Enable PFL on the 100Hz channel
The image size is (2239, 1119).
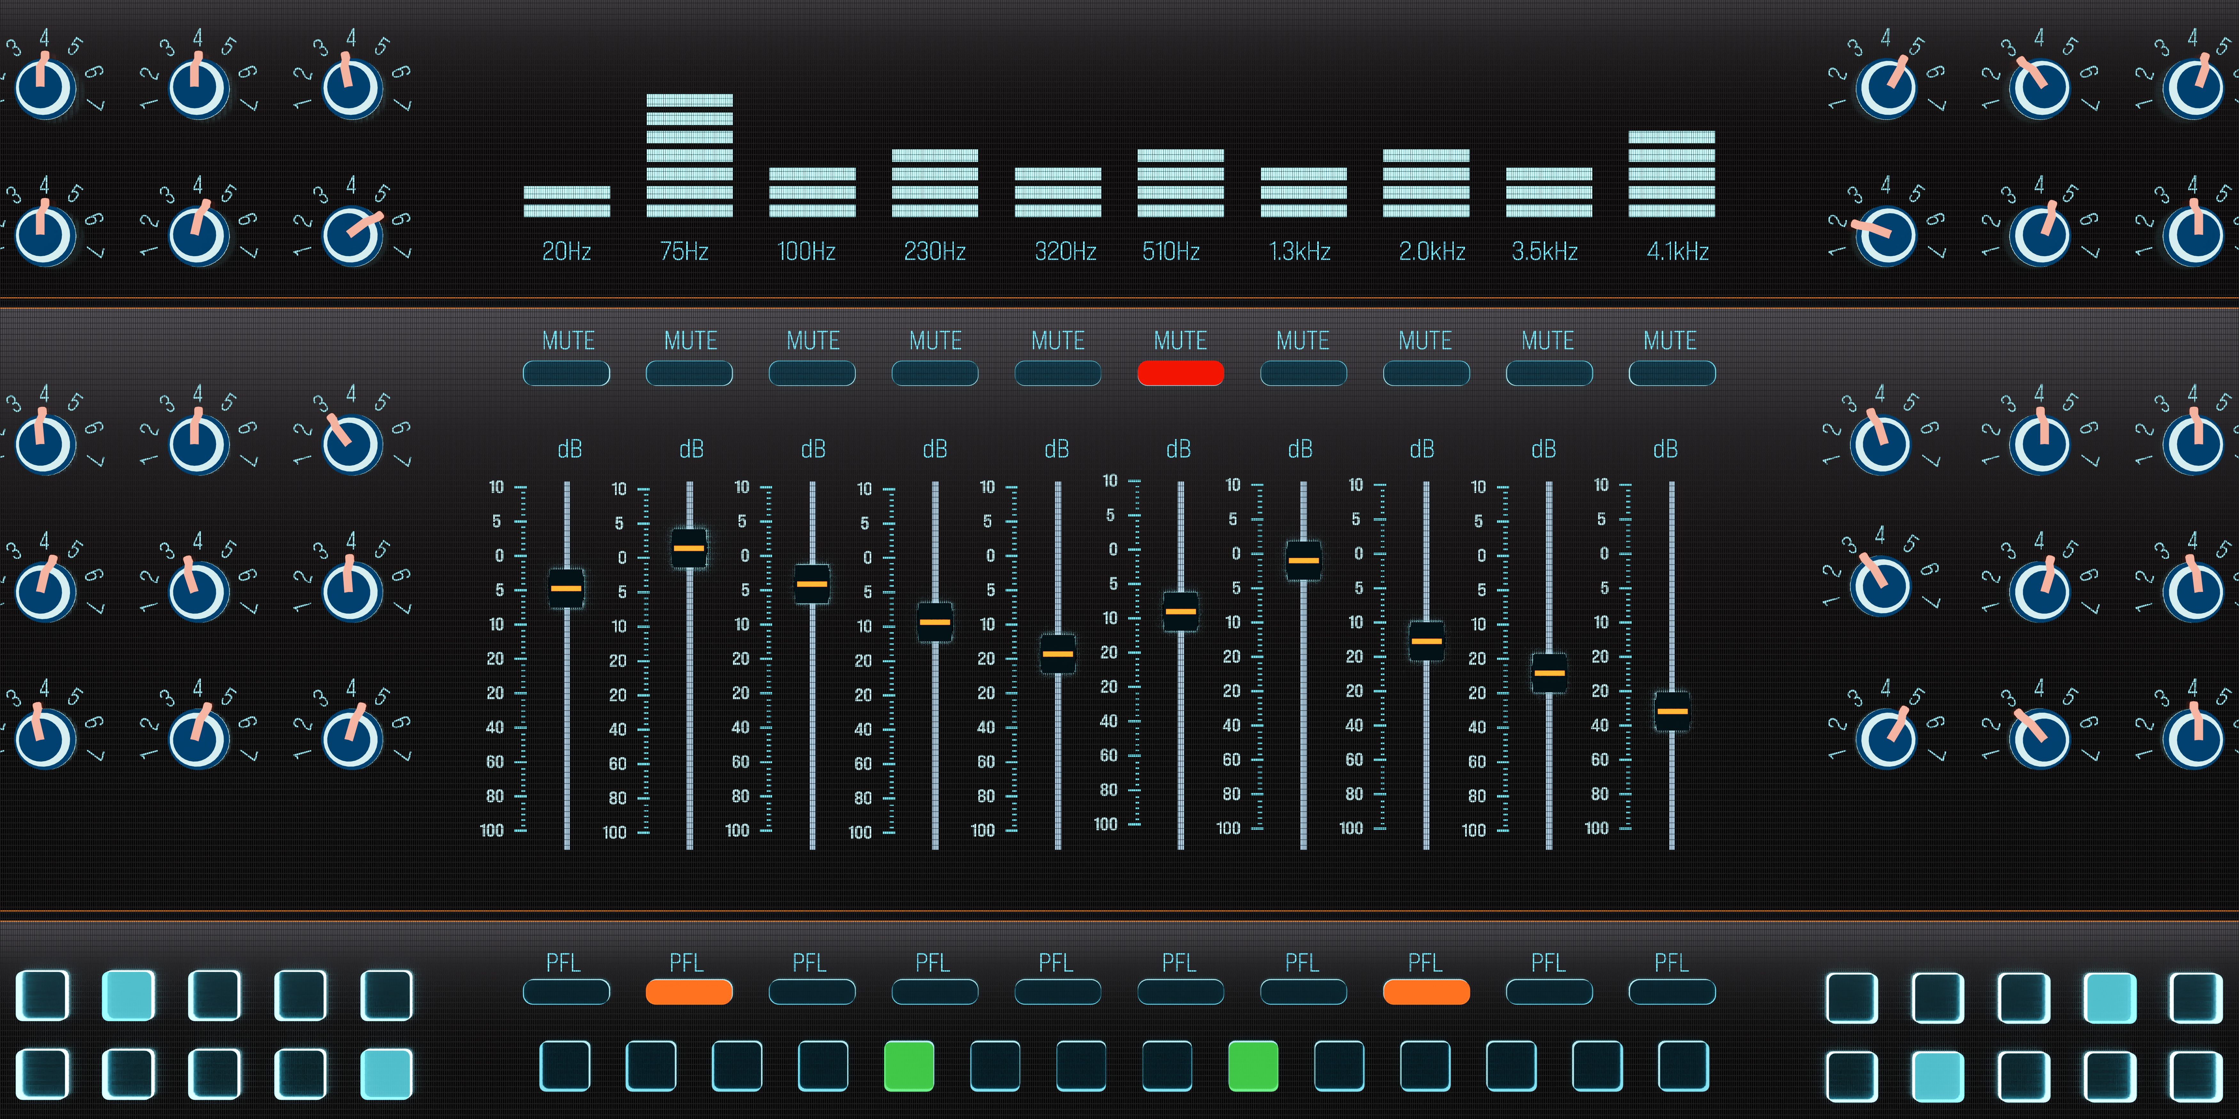(x=811, y=991)
